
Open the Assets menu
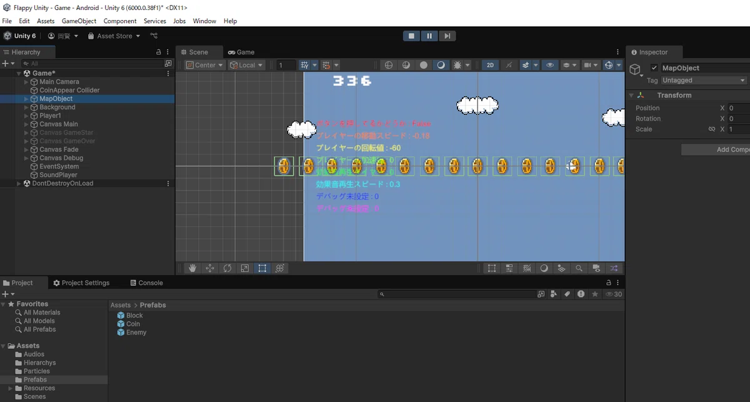click(x=46, y=21)
